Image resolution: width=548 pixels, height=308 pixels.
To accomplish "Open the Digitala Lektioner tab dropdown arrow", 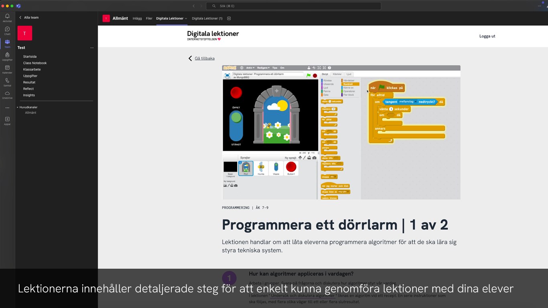I will [186, 18].
